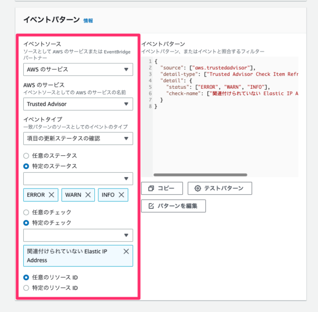The width and height of the screenshot is (318, 312).
Task: Click the "status" line with ERROR WARN INFO
Action: coord(218,87)
